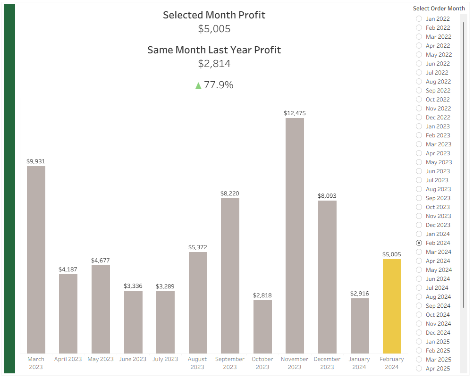Pick the Jul 2022 radio option
Viewport: 473px width, 379px height.
point(419,73)
